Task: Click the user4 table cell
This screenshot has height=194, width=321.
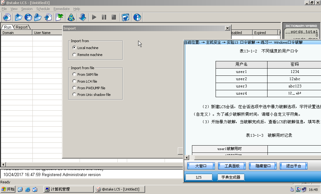Action: click(x=241, y=93)
